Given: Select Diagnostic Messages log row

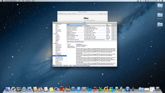Looking at the screenshot, I should [x=92, y=29].
